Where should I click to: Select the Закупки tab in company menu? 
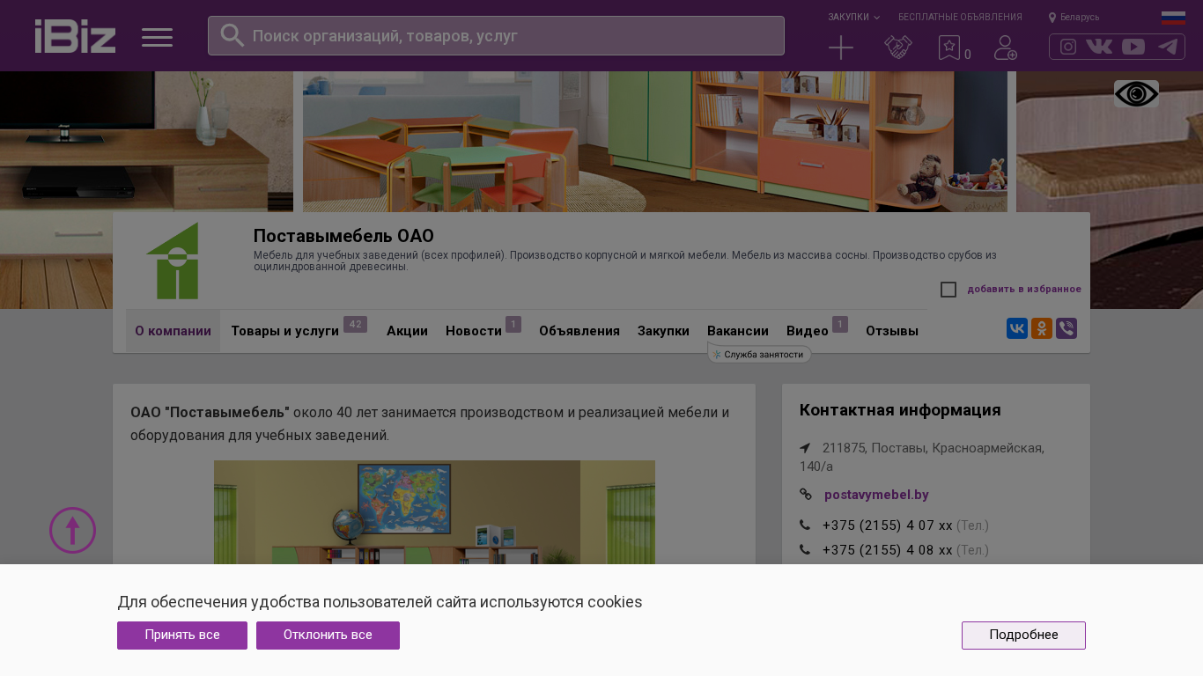(663, 331)
